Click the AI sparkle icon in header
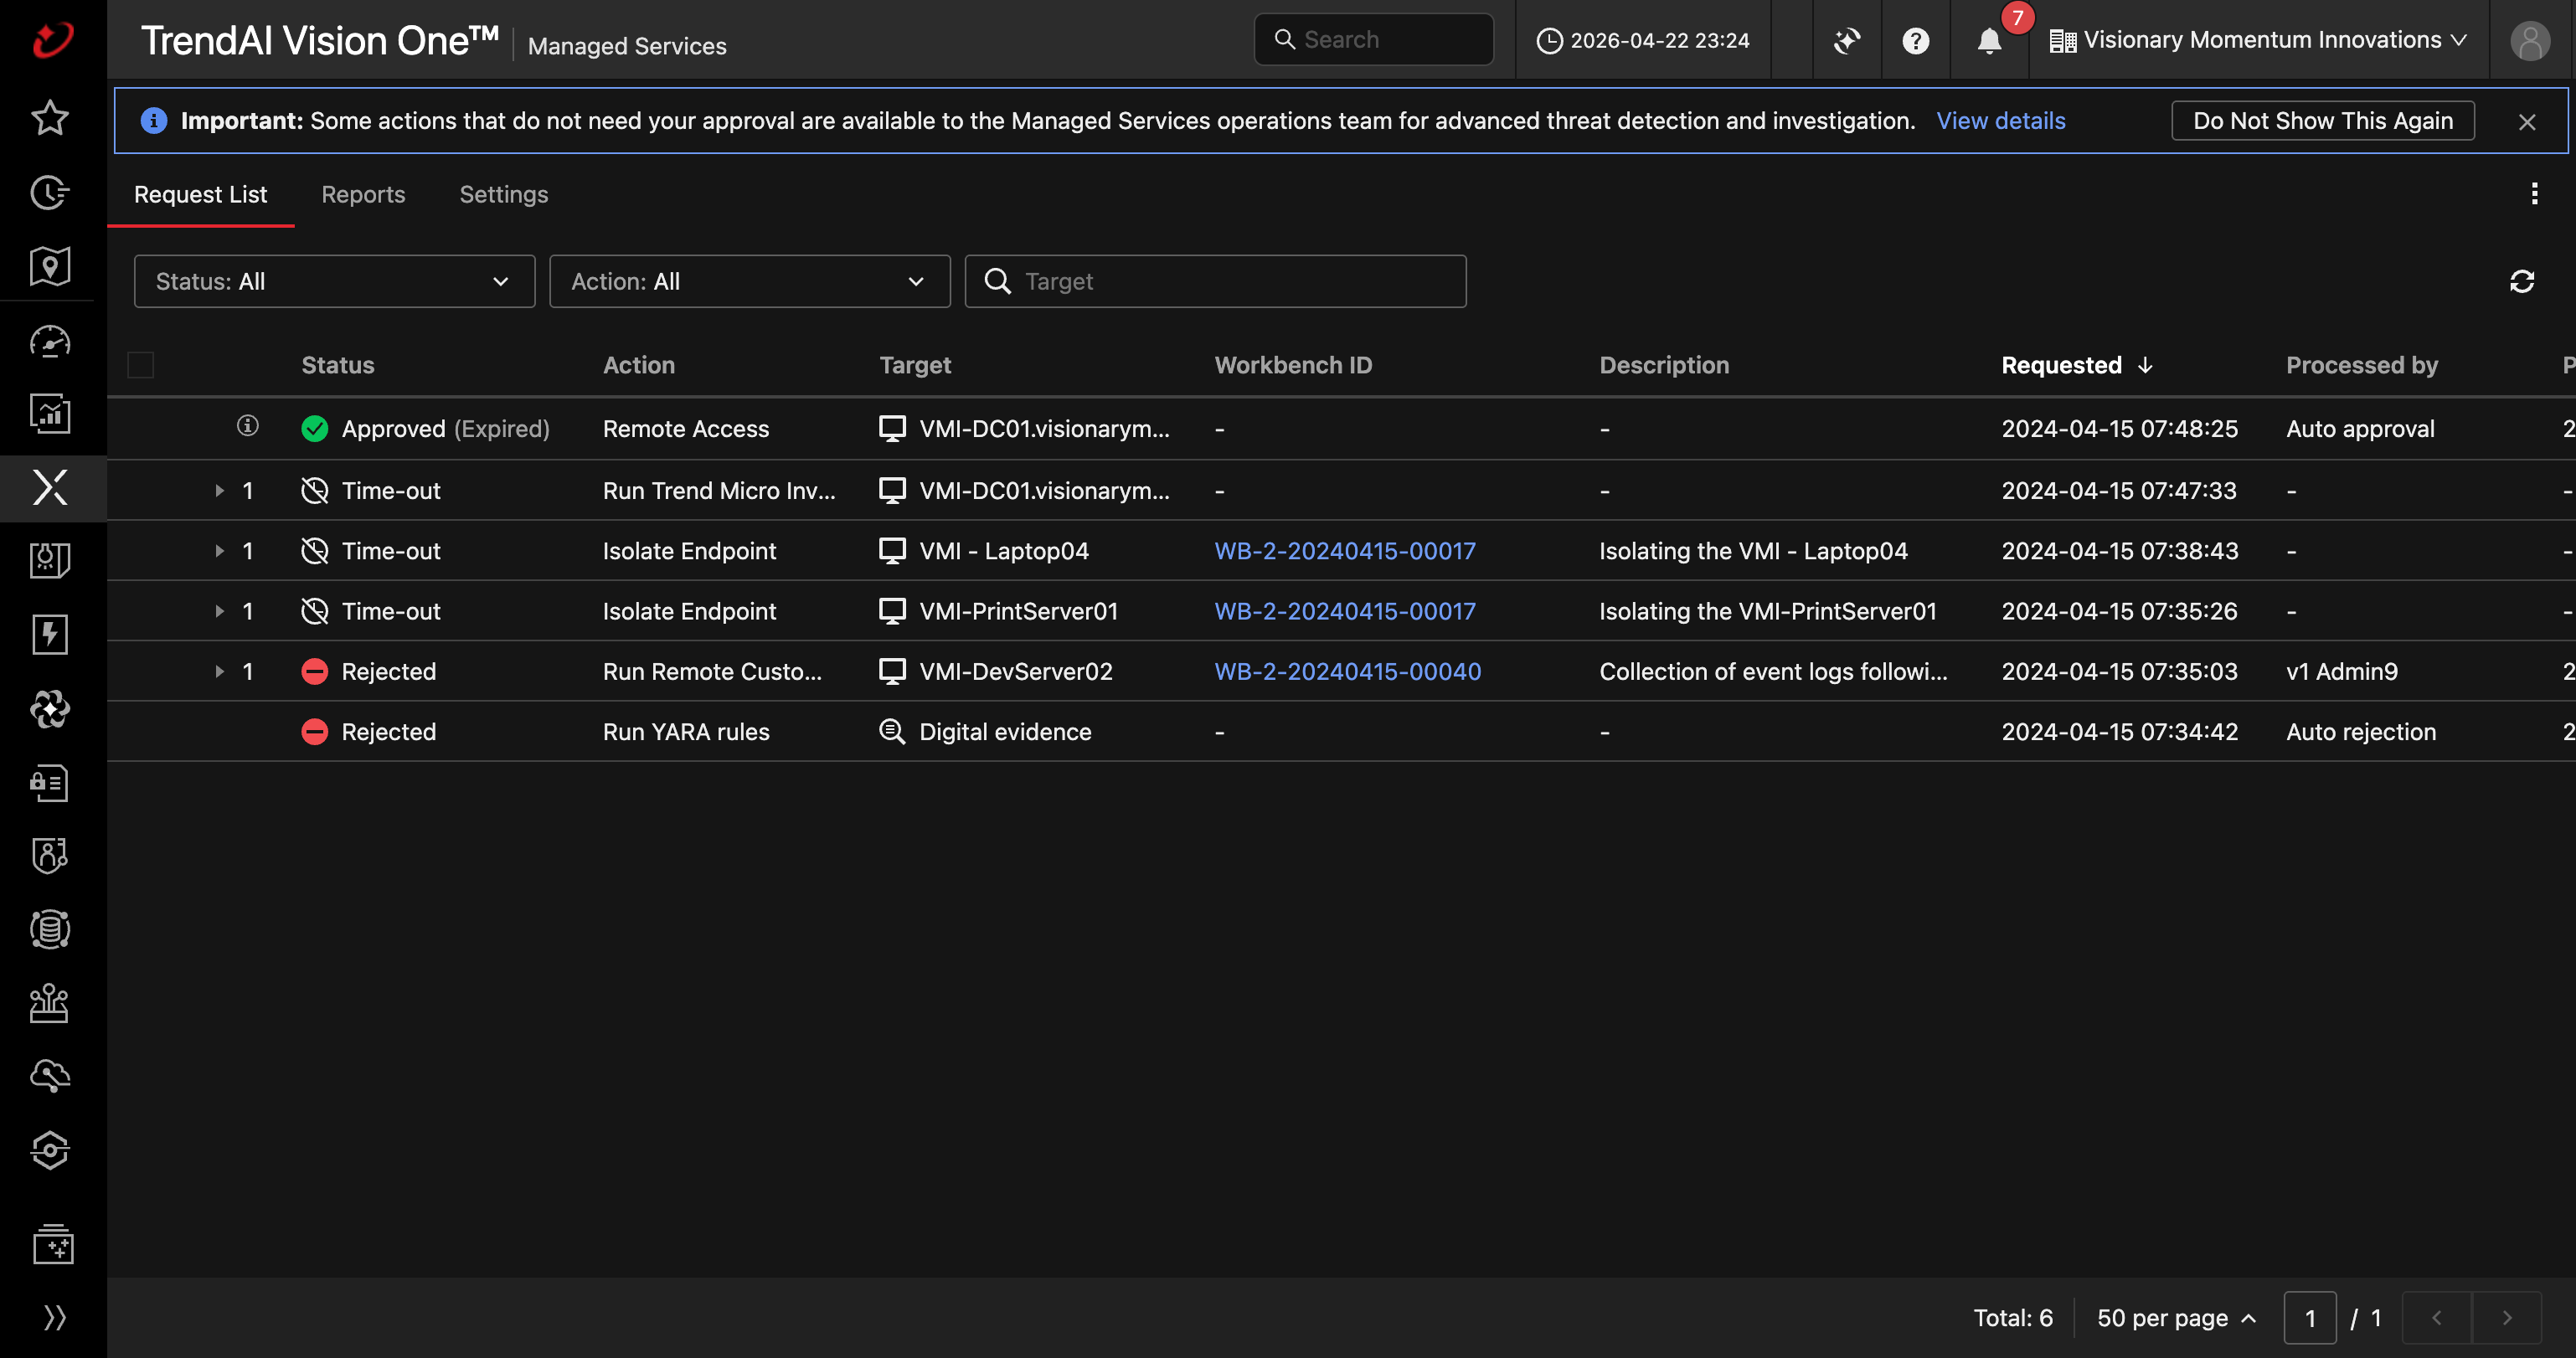 1847,40
